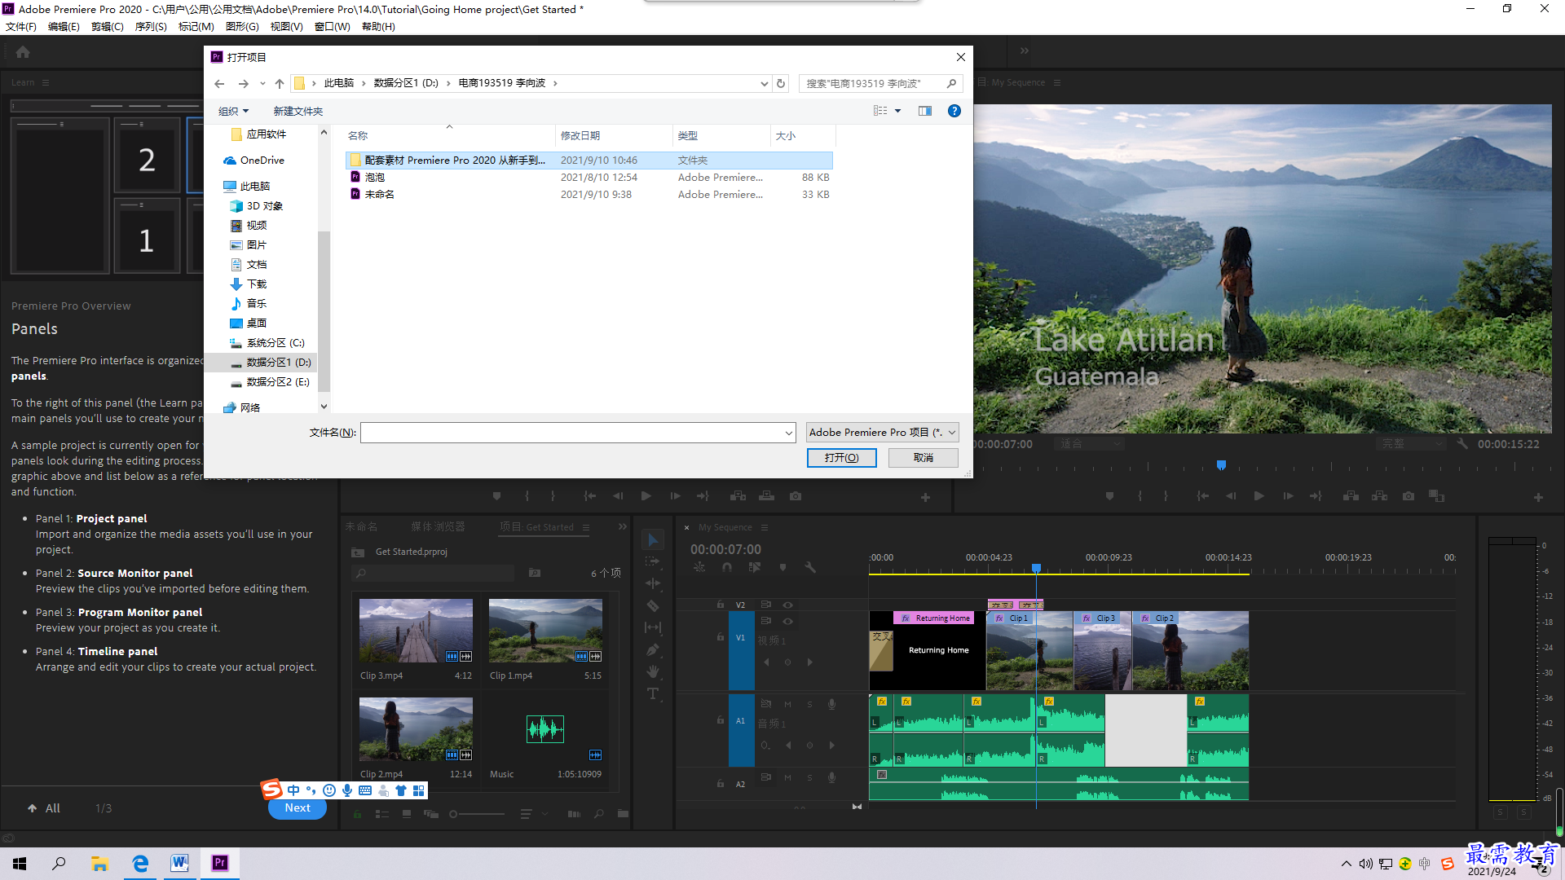Open Windows taskbar search

pyautogui.click(x=59, y=863)
